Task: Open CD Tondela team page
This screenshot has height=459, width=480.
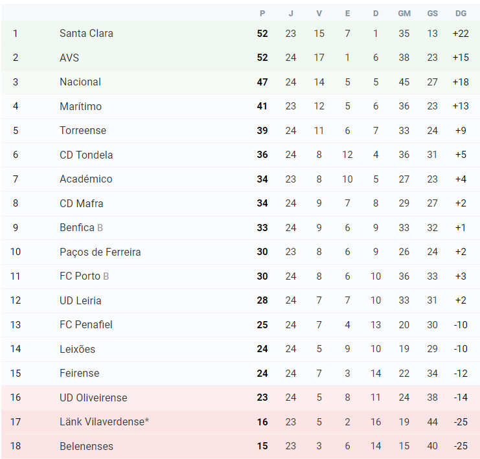Action: pyautogui.click(x=86, y=155)
